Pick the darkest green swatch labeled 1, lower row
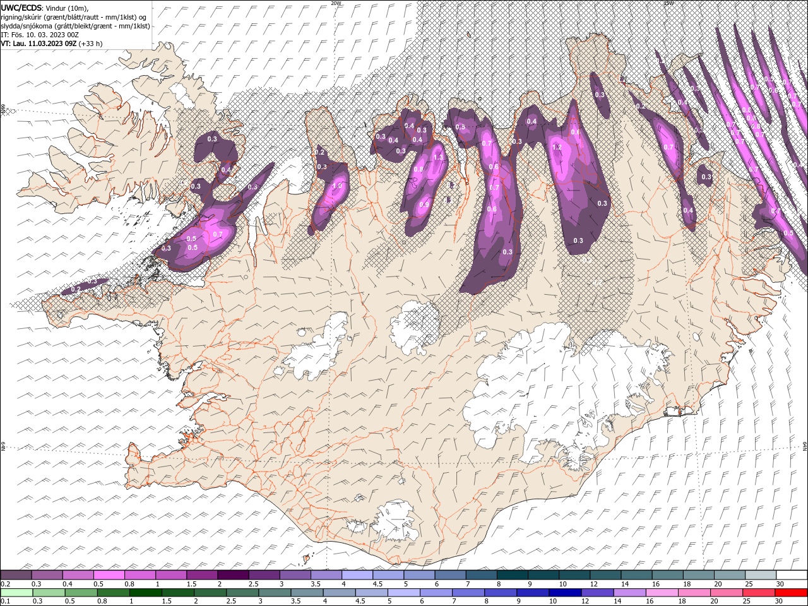Screen dimensions: 808x606 click(x=146, y=593)
